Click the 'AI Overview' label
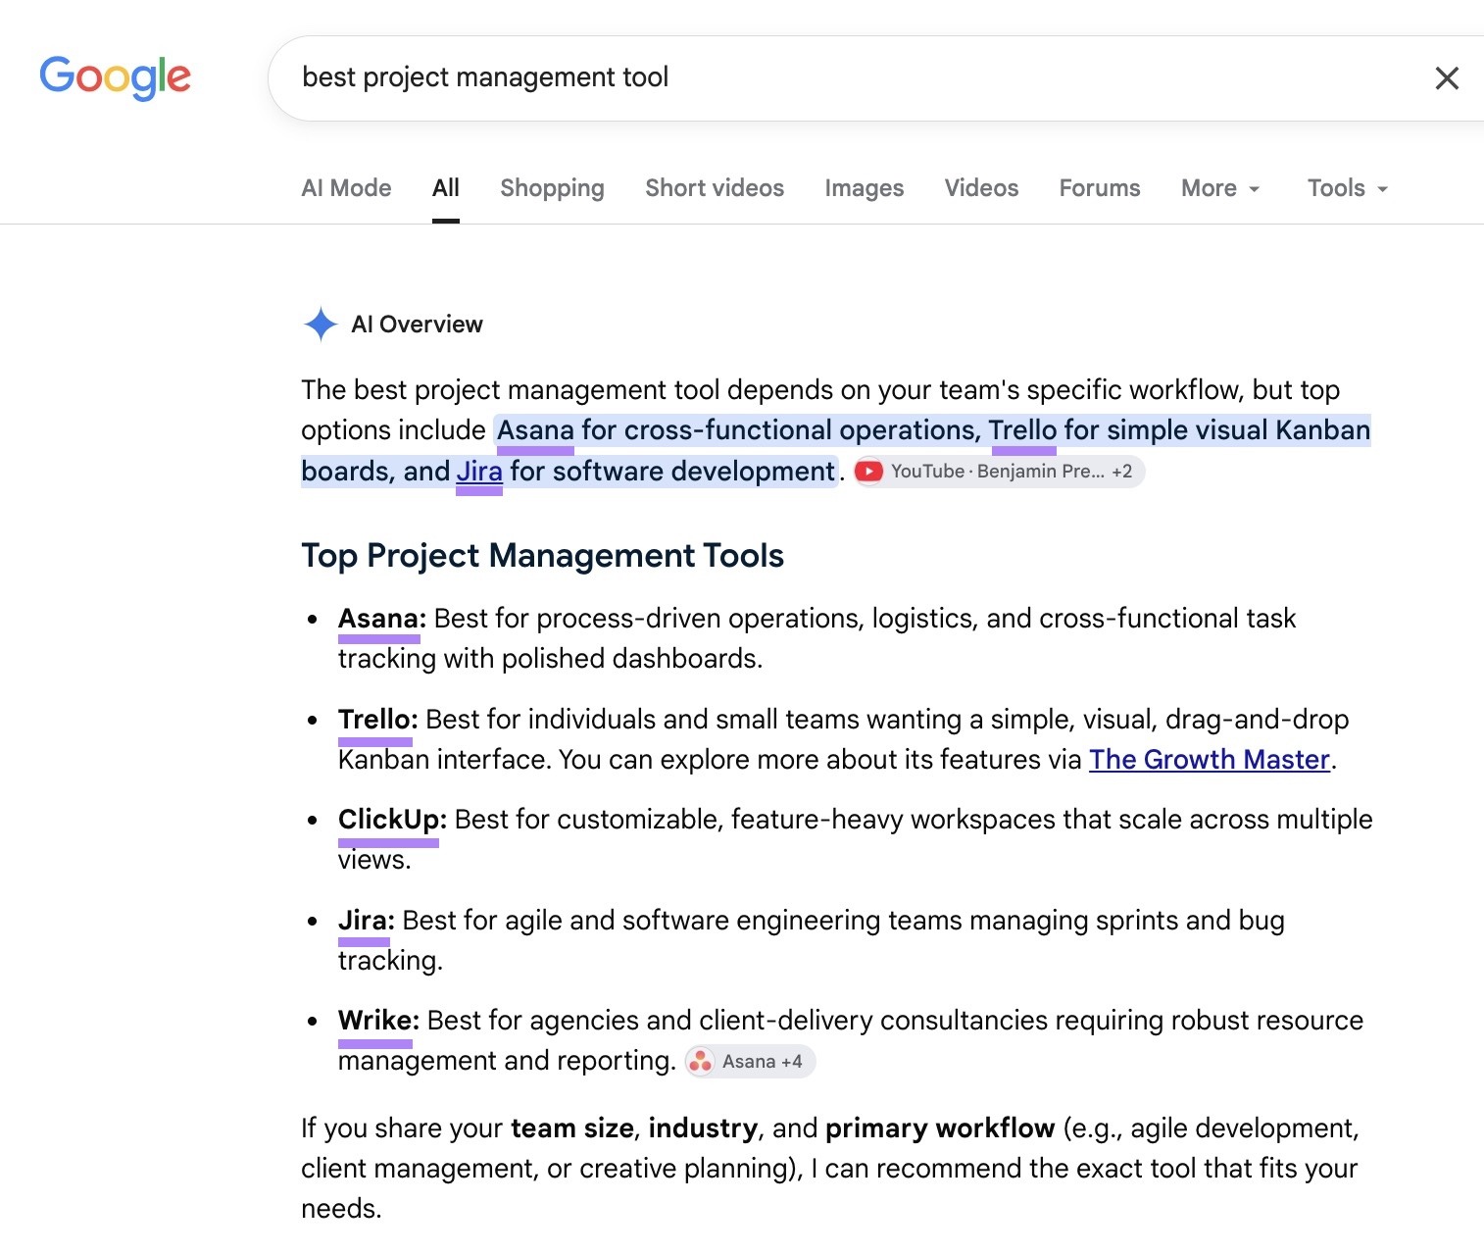This screenshot has height=1253, width=1484. [x=417, y=325]
